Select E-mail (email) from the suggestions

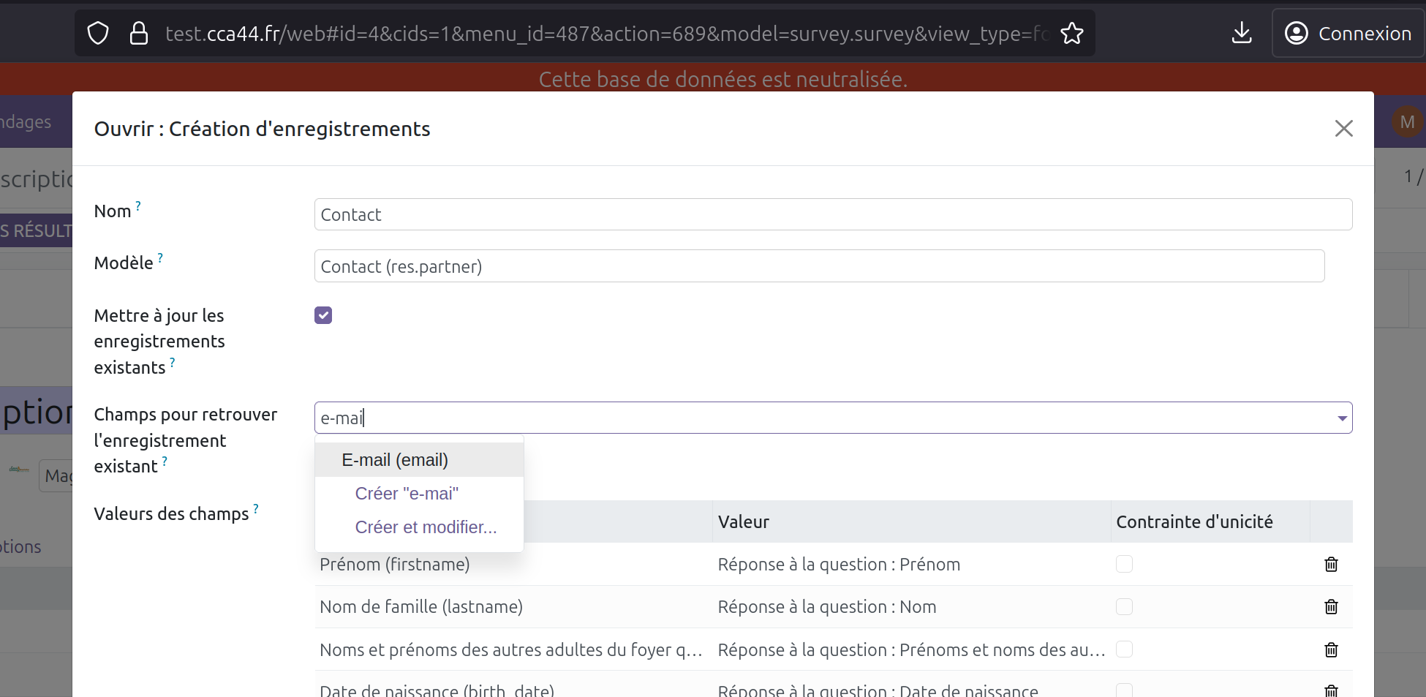click(395, 460)
